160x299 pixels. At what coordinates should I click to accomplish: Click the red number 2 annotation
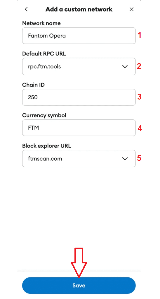[x=139, y=66]
